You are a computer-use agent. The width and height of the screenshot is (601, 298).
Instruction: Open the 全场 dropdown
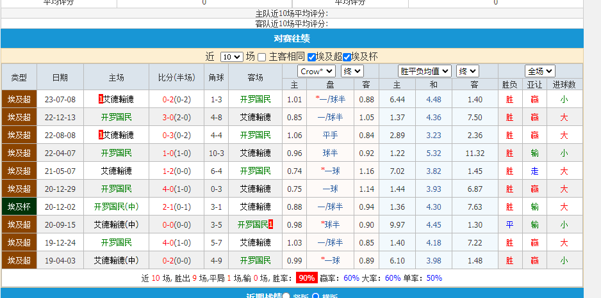[539, 71]
